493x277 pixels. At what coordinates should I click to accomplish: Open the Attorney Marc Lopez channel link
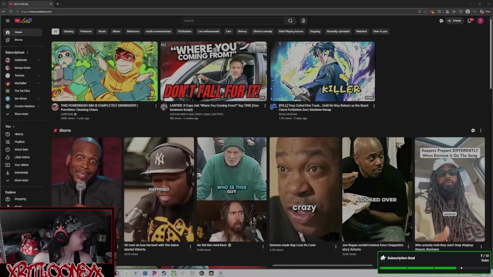click(x=196, y=114)
